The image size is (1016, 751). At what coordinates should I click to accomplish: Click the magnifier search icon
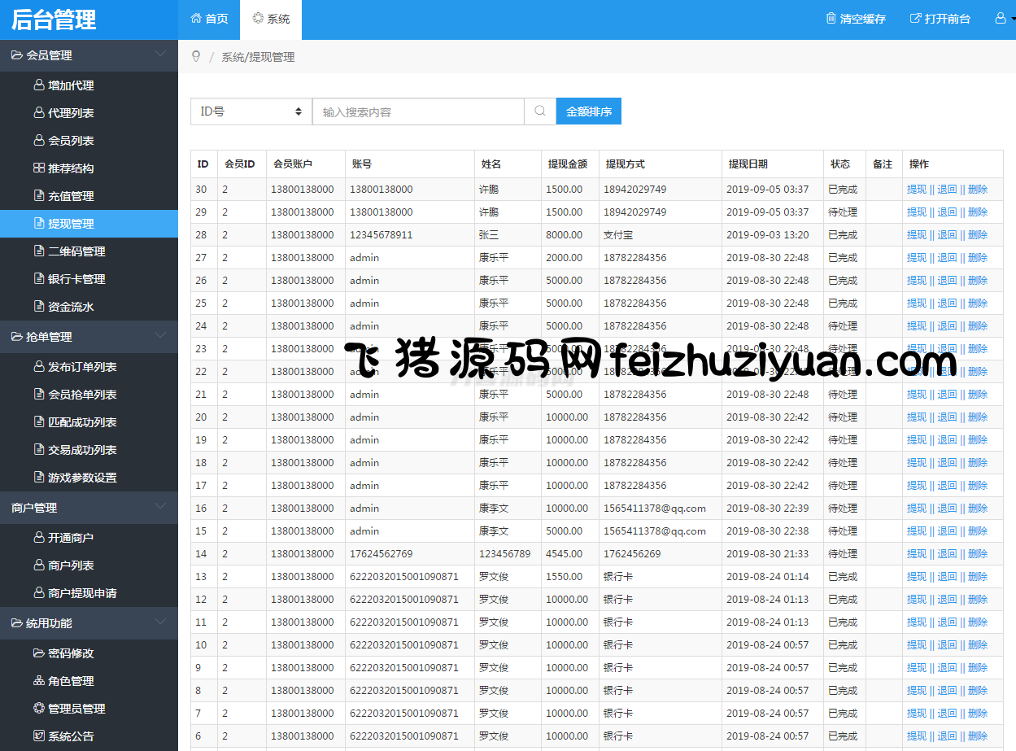click(x=540, y=111)
